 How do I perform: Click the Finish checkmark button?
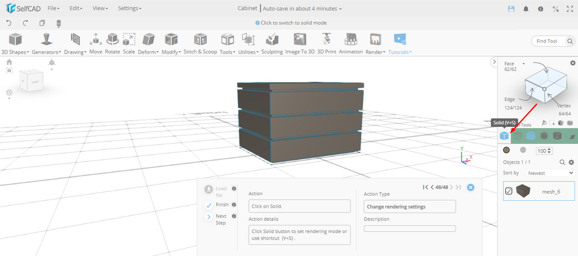(209, 205)
